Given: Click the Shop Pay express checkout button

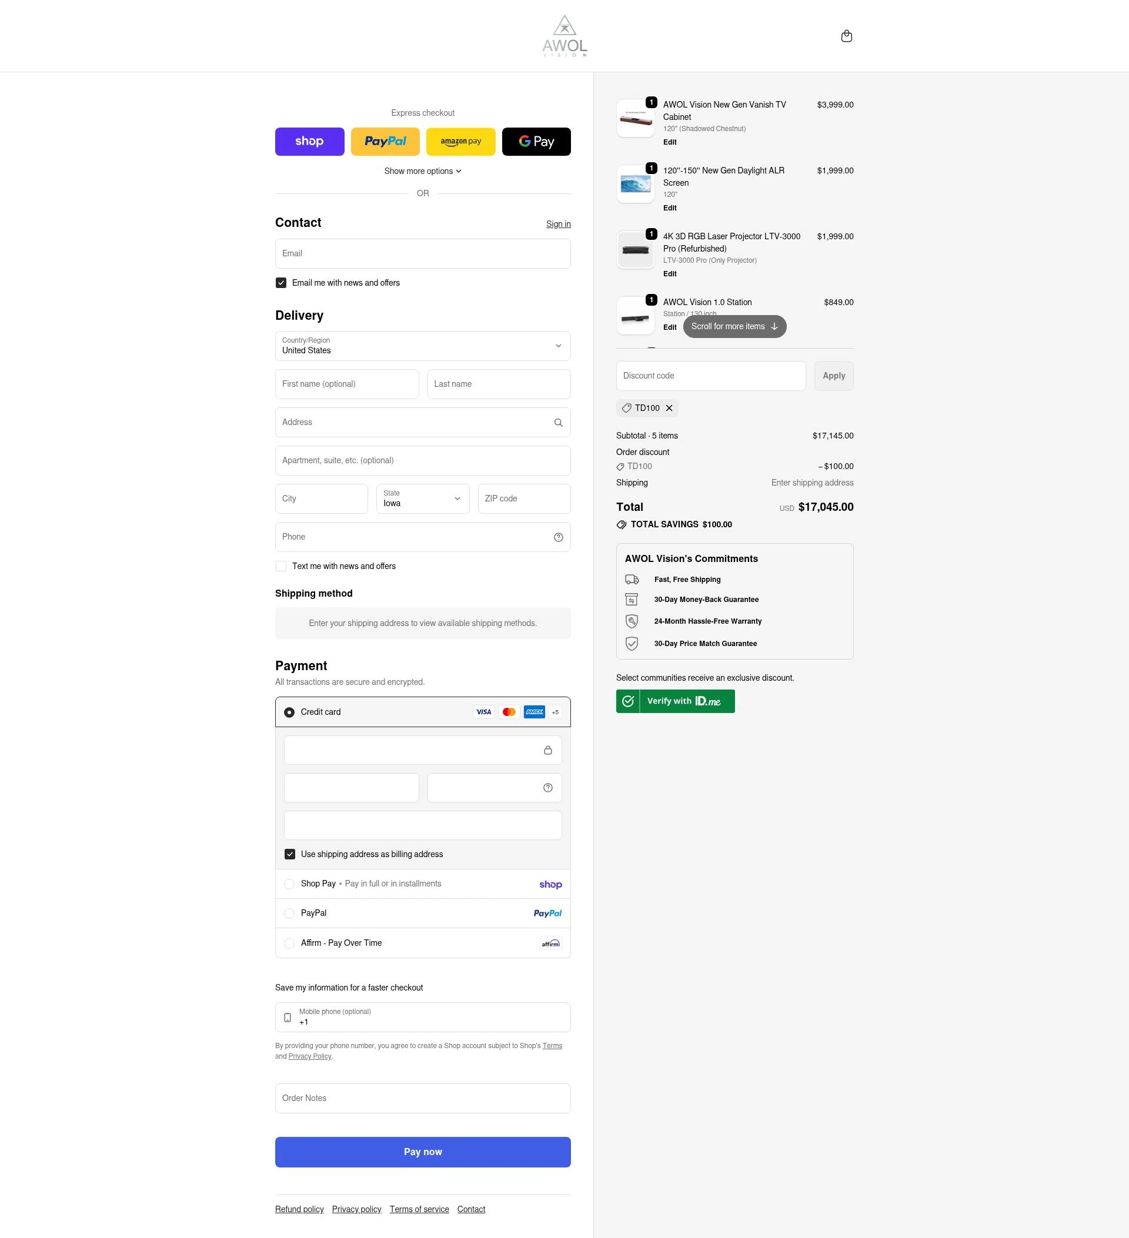Looking at the screenshot, I should pos(309,142).
